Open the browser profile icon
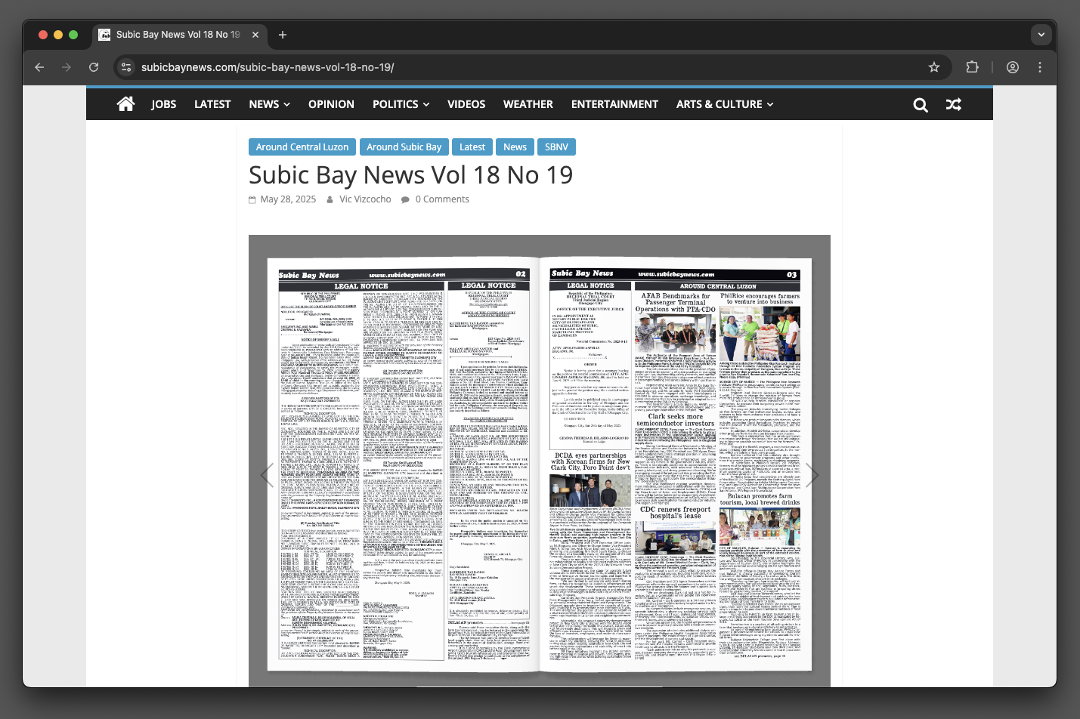 1013,67
